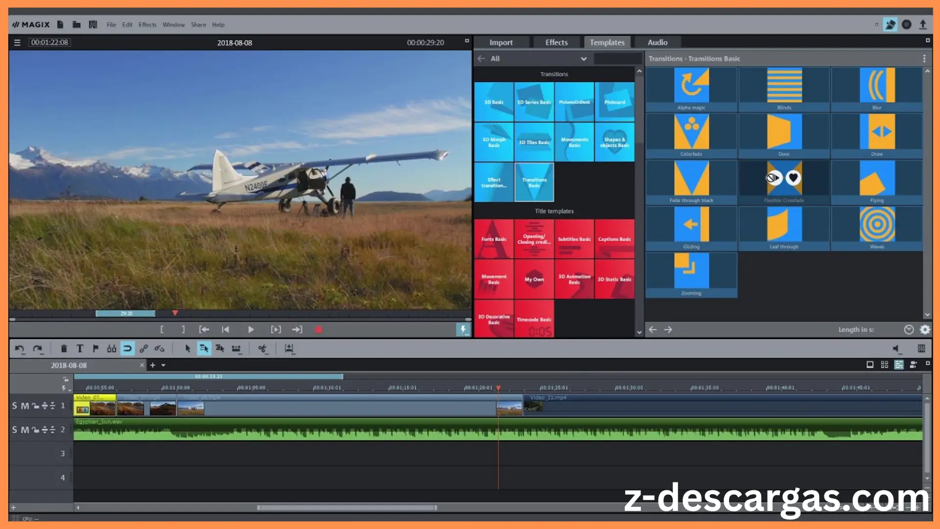
Task: Switch to the Audio tab
Action: (658, 43)
